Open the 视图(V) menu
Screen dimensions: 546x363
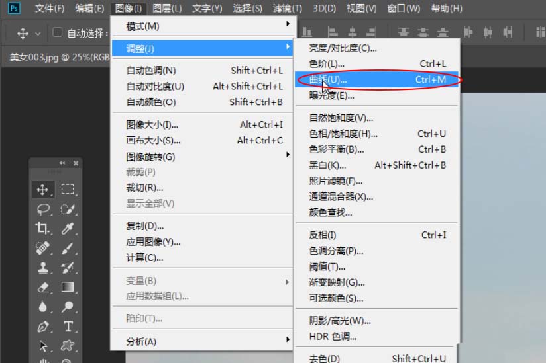pos(361,8)
